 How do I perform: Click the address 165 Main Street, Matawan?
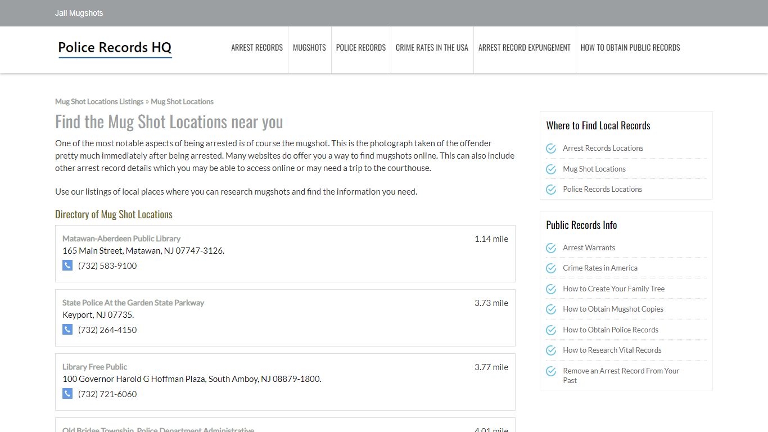click(143, 251)
